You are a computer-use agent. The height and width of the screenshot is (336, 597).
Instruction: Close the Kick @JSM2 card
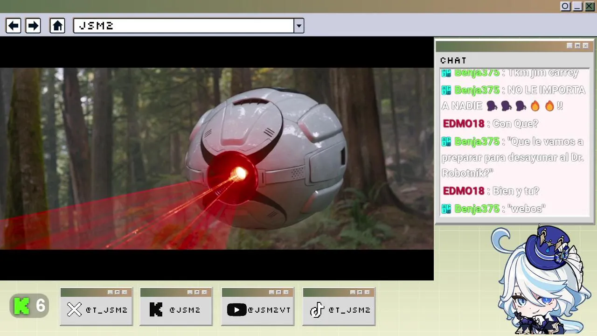pyautogui.click(x=204, y=292)
